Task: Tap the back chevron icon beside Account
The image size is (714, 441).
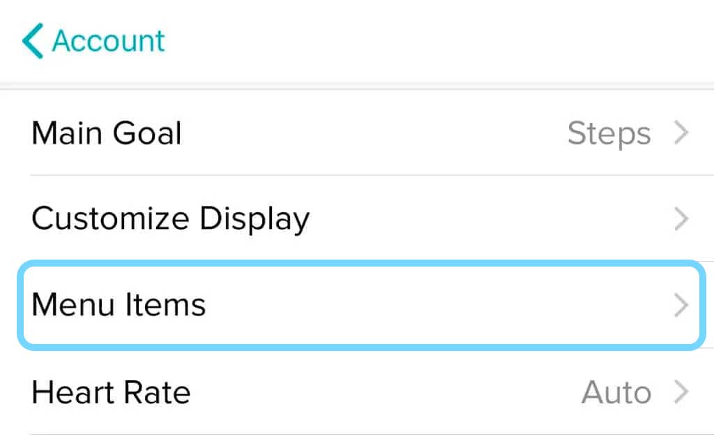Action: [x=32, y=40]
